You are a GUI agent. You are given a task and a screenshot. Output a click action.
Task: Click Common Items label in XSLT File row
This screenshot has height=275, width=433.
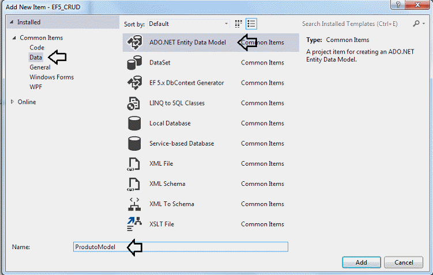click(262, 224)
